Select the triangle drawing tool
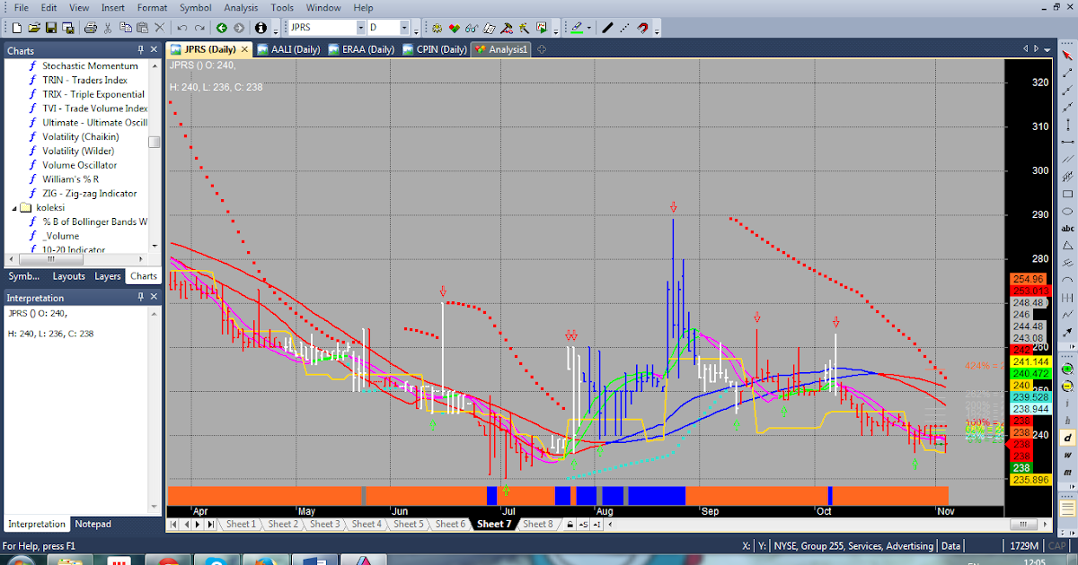Screen dimensions: 1078x565 pos(1067,246)
